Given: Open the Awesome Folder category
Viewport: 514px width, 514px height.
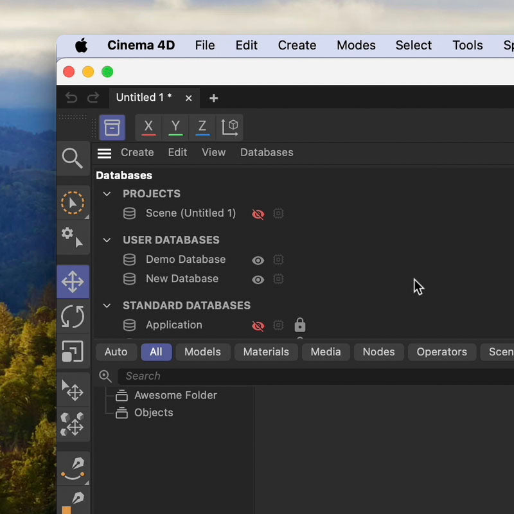Looking at the screenshot, I should pyautogui.click(x=175, y=395).
